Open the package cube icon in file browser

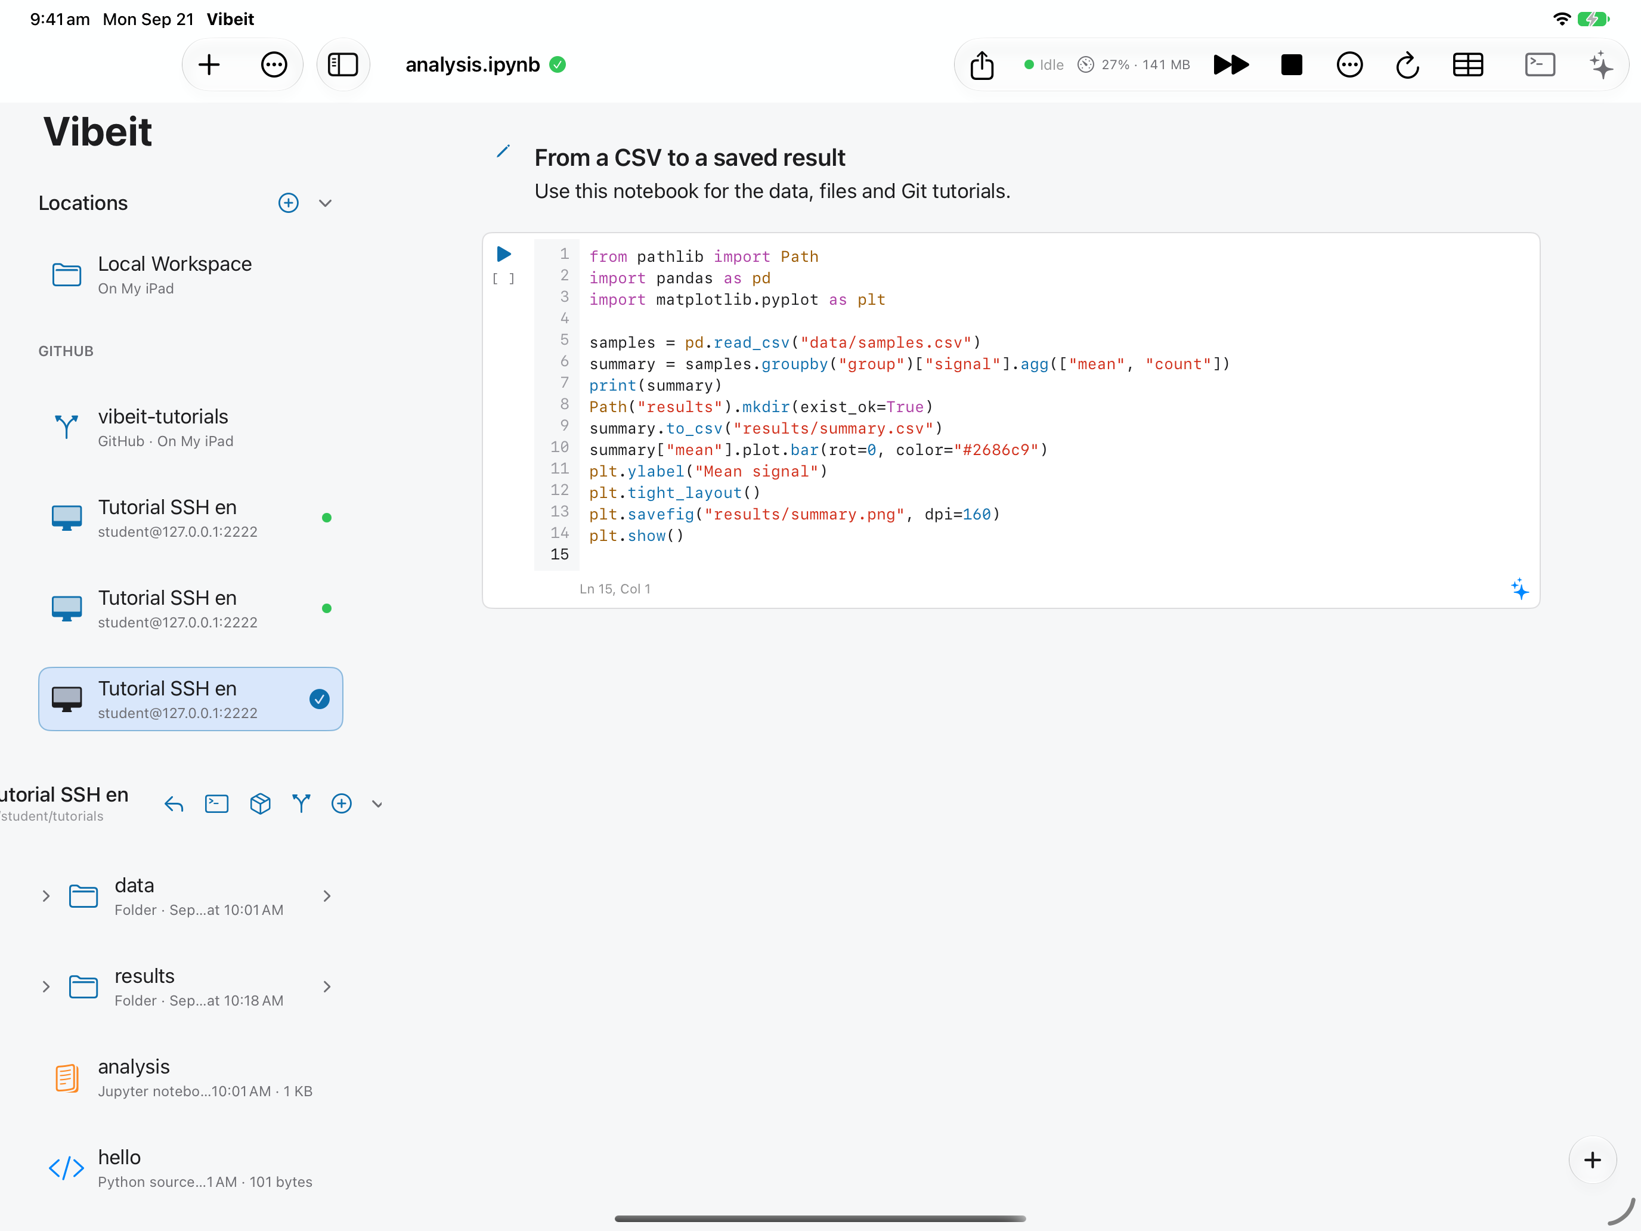tap(259, 803)
